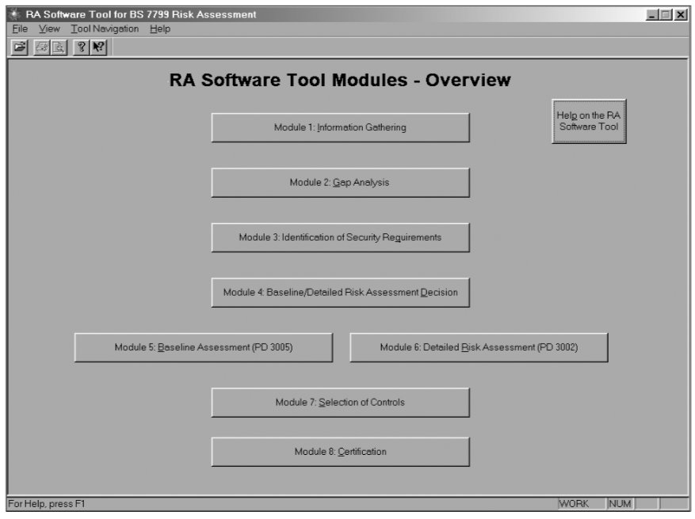Click the question mark About icon

(x=81, y=47)
